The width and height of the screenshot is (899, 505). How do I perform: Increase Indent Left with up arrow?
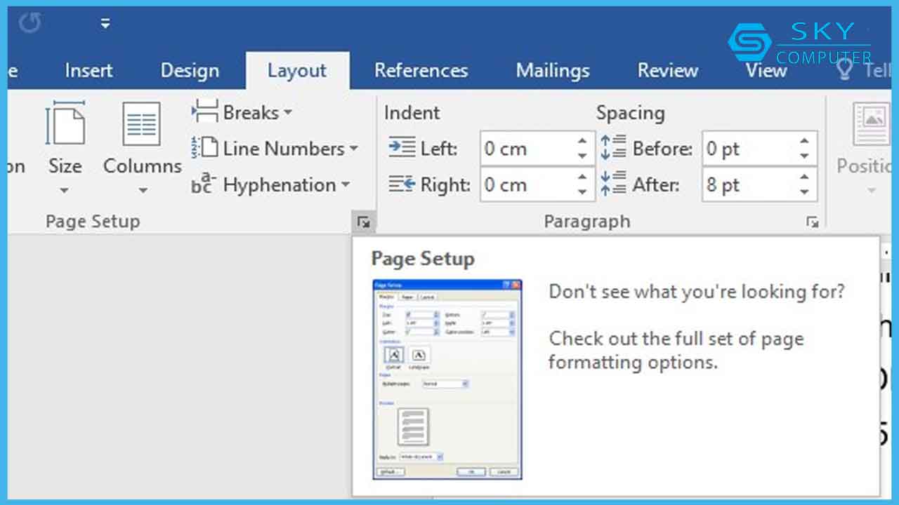582,141
